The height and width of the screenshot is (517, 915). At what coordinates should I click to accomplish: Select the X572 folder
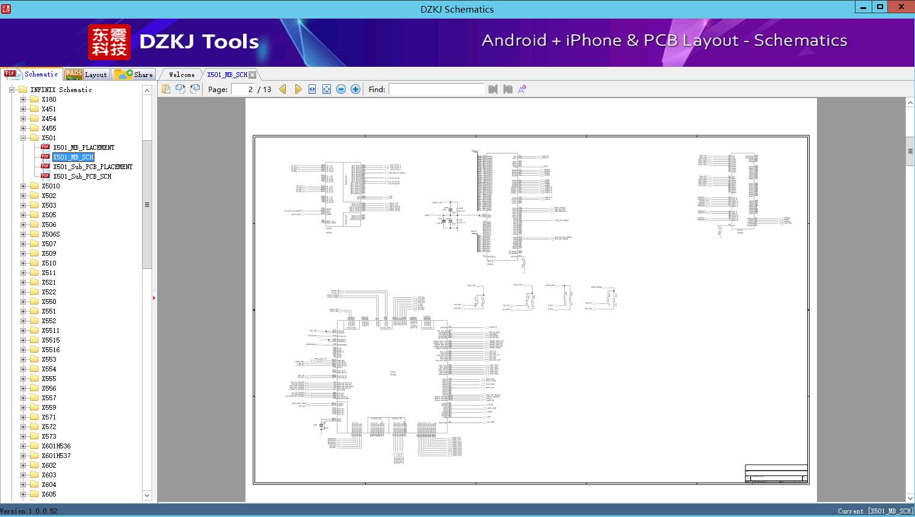(49, 427)
